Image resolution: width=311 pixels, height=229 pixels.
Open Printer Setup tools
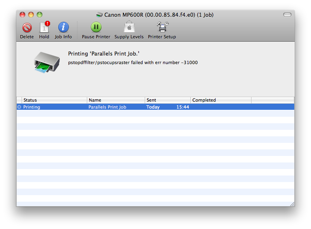(162, 27)
